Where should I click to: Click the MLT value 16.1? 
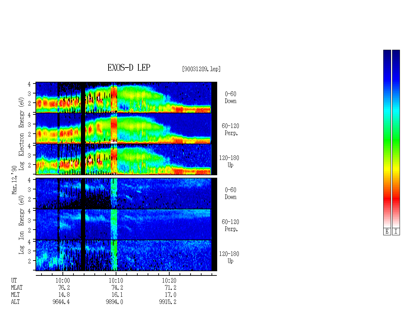(117, 295)
